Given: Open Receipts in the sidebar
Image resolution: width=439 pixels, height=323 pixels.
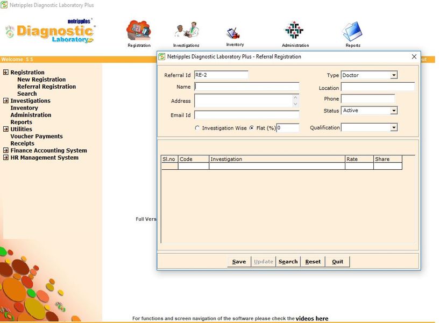Looking at the screenshot, I should 23,143.
